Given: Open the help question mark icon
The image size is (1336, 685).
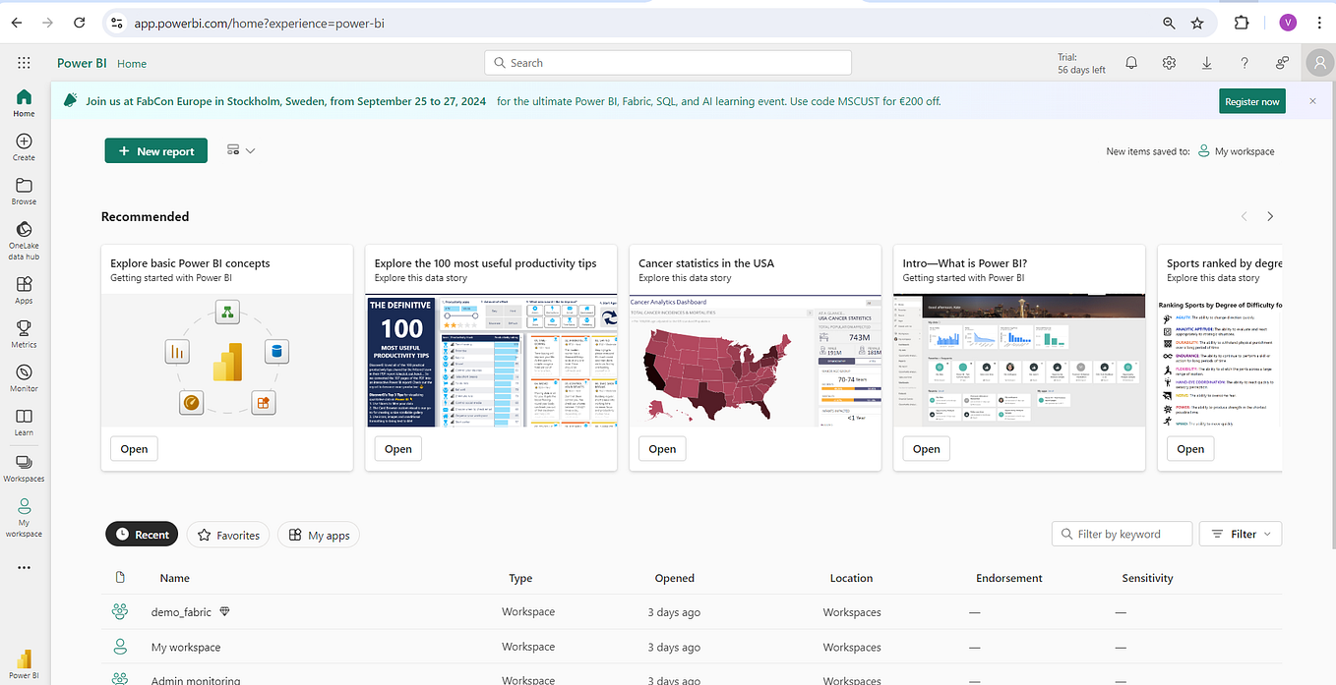Looking at the screenshot, I should click(x=1245, y=63).
